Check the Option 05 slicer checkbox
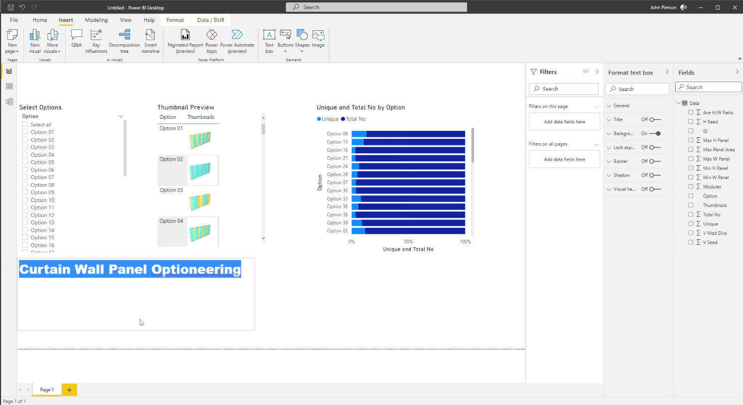 pos(25,162)
